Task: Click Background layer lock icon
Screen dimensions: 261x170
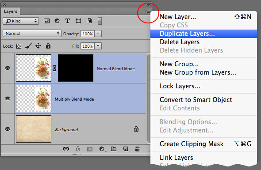Action: pos(136,129)
